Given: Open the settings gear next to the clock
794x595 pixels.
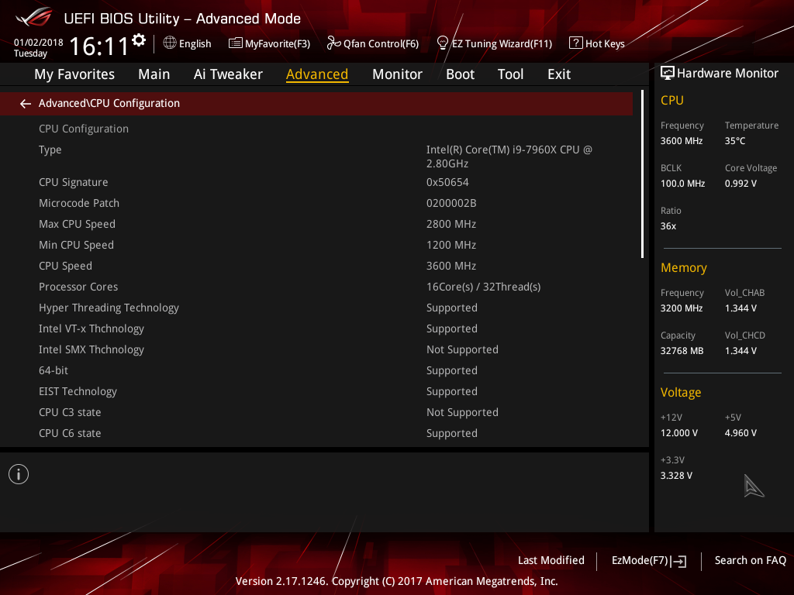Looking at the screenshot, I should click(x=139, y=40).
